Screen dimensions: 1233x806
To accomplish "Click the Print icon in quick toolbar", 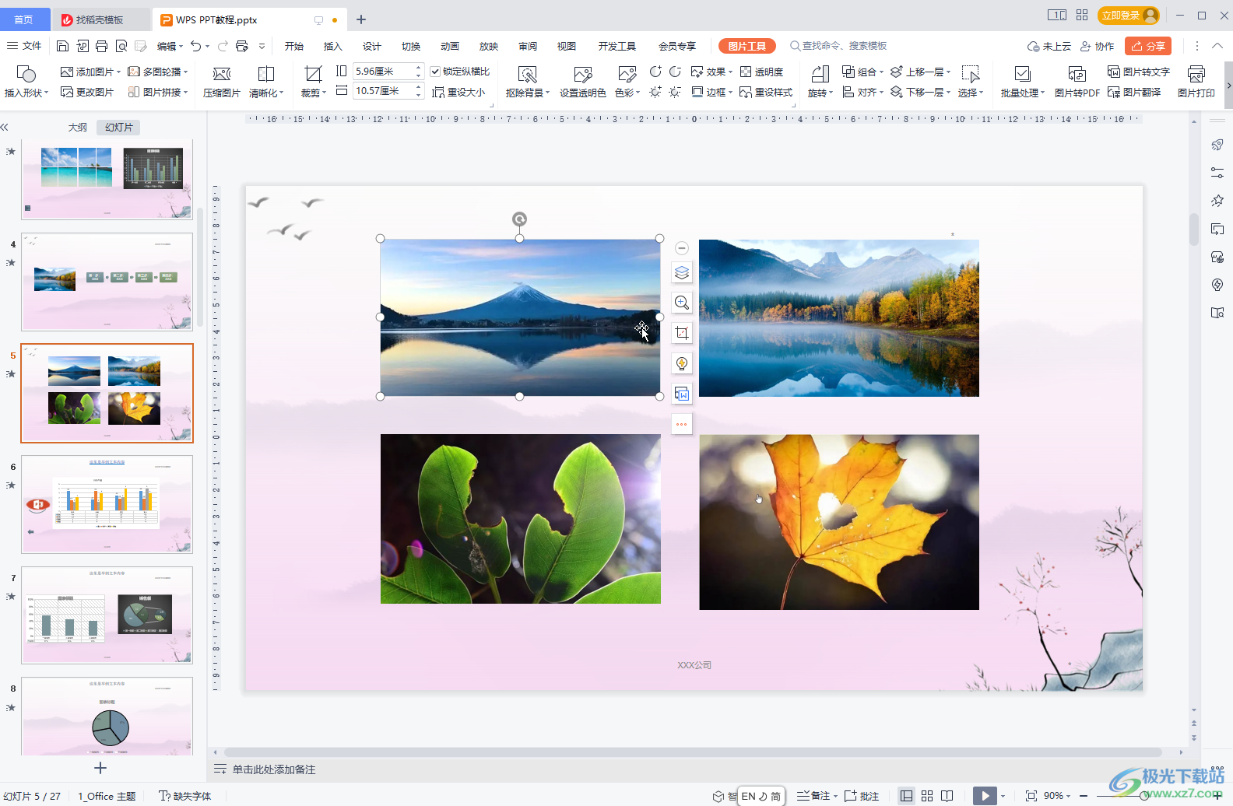I will click(x=101, y=46).
